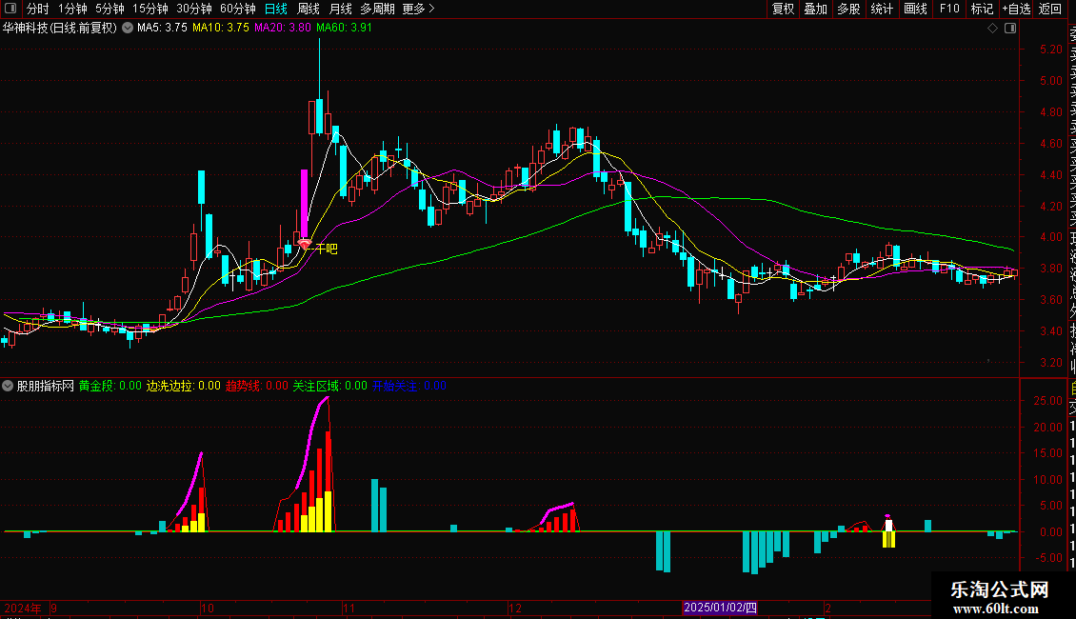Click the diamond icon at chart top right
Image resolution: width=1076 pixels, height=619 pixels.
pos(992,29)
